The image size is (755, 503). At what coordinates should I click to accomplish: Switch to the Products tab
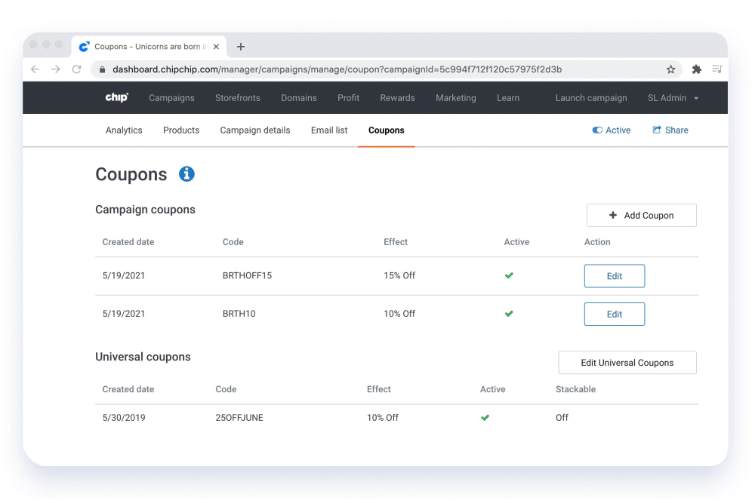(181, 130)
